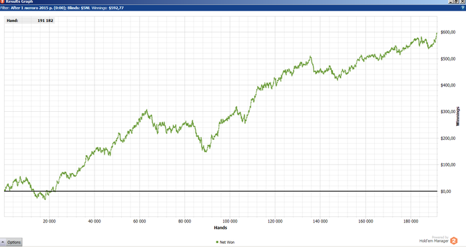Click the 120 000 hands axis label
466x247 pixels.
coord(275,222)
